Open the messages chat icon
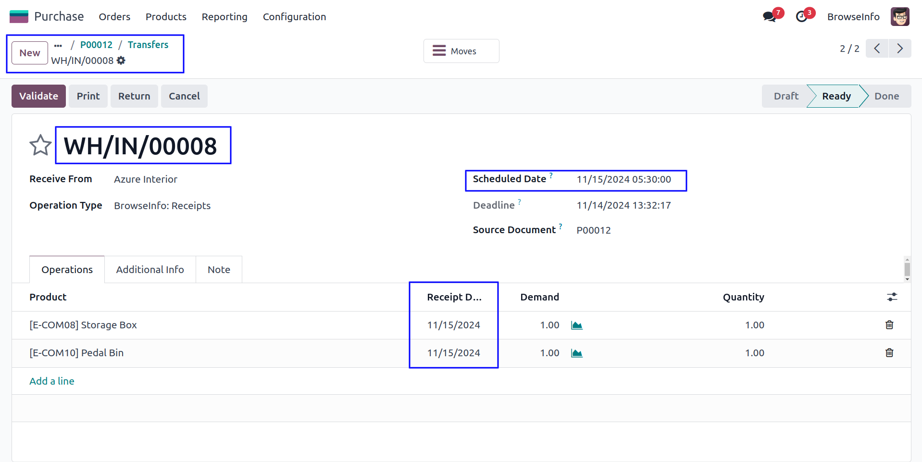922x462 pixels. click(x=769, y=17)
